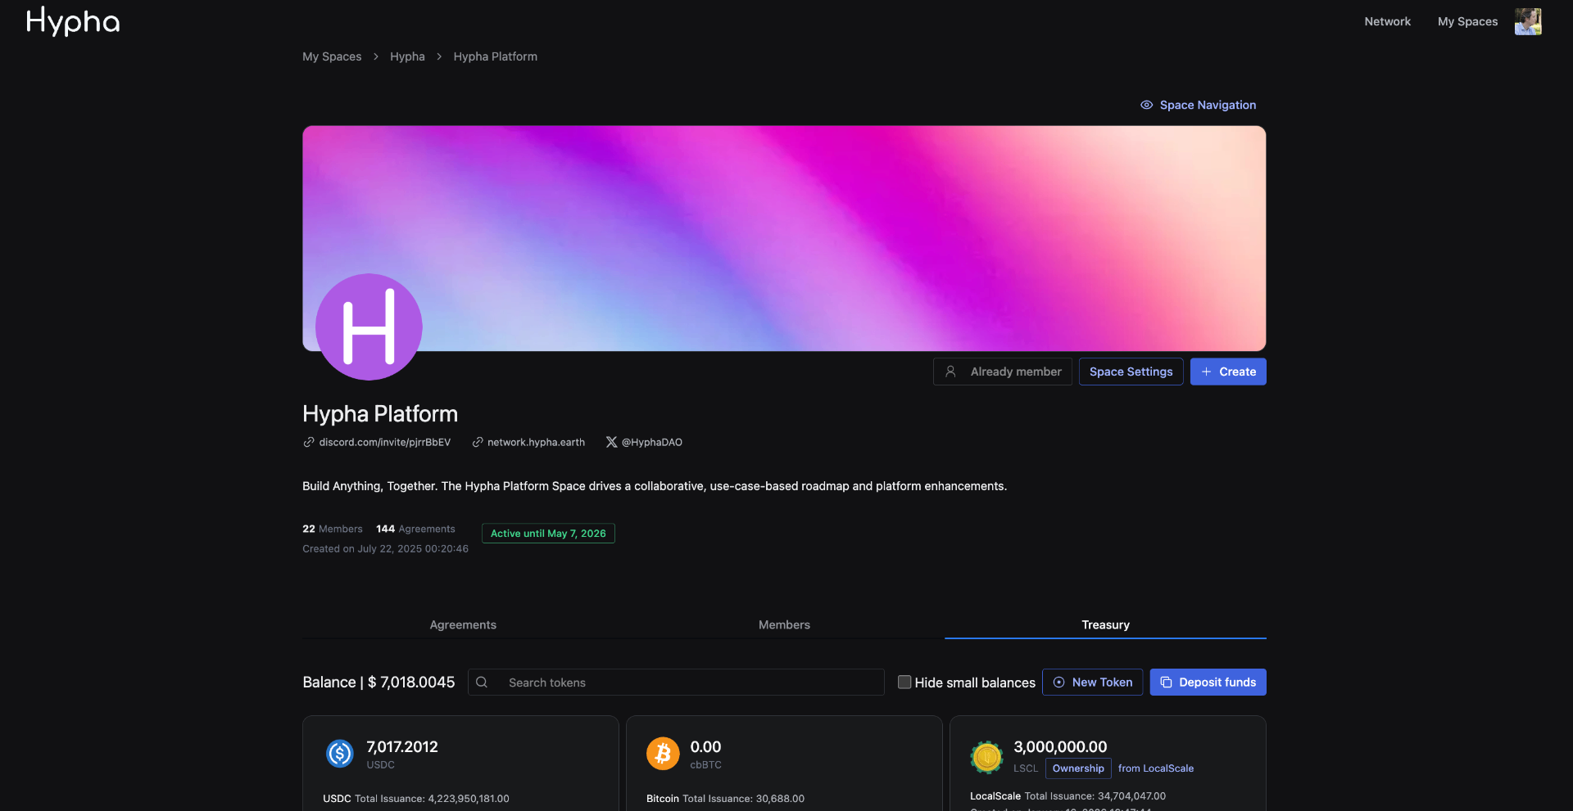Click 0.00 cbBTC amount

705,746
